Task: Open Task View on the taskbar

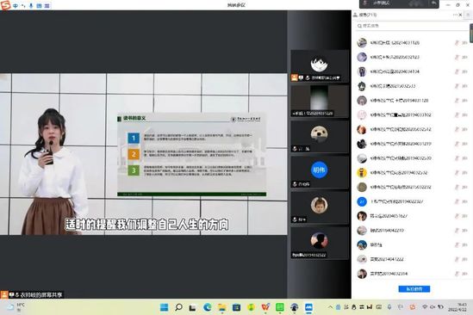Action: [x=192, y=307]
